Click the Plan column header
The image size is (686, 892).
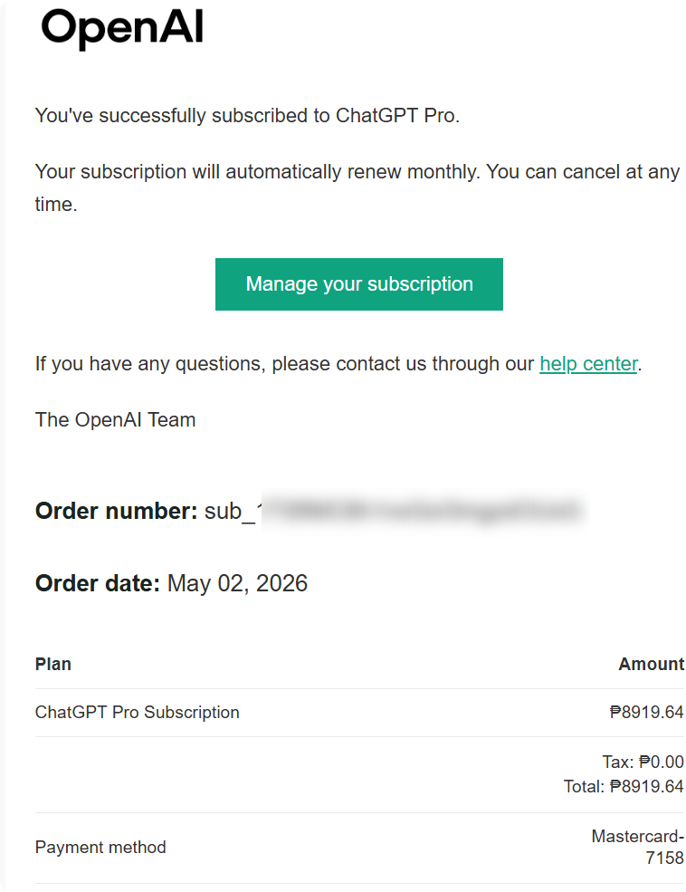(52, 664)
